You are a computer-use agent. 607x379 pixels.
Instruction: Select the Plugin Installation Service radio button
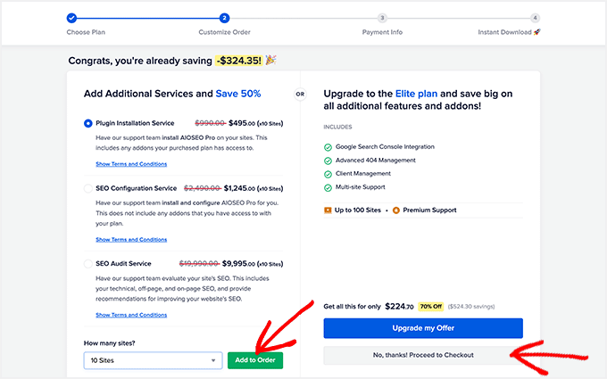87,123
